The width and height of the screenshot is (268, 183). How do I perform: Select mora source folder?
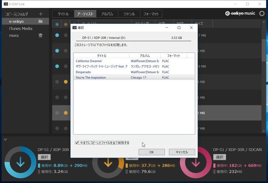[14, 36]
